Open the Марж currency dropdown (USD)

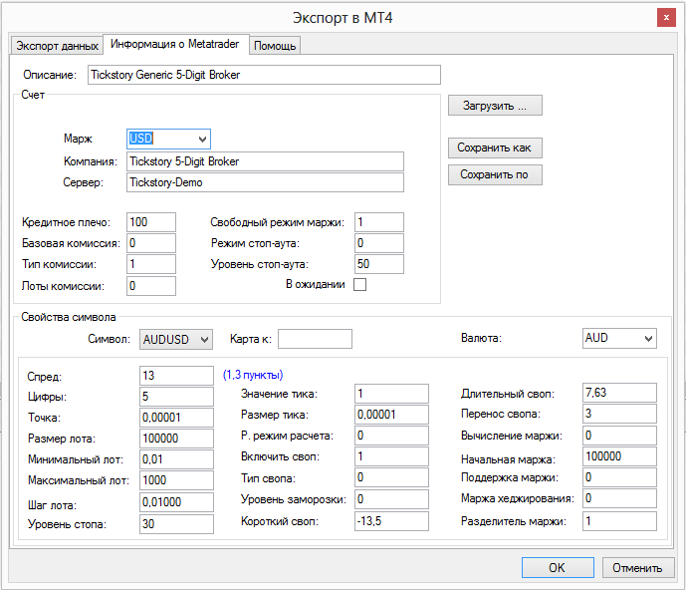[168, 139]
